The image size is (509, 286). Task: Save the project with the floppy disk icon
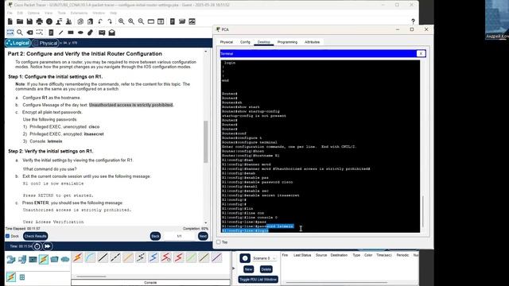29,21
